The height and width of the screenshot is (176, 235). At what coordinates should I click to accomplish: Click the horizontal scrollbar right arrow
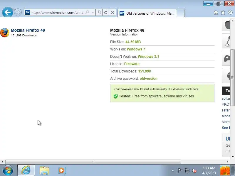click(227, 162)
